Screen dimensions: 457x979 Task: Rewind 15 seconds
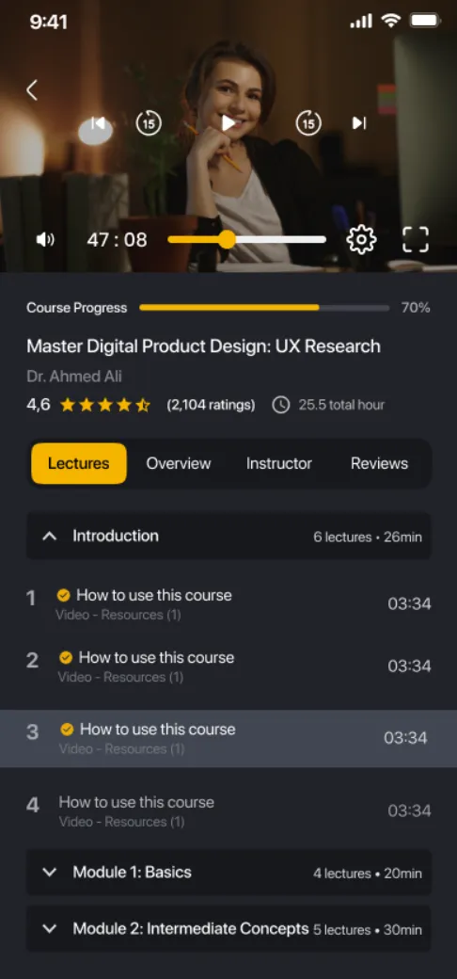(149, 123)
